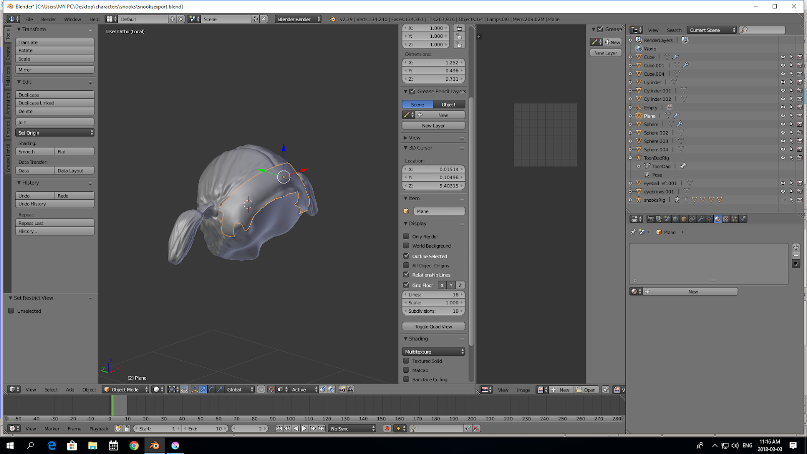Collapse the ToonDadRig tree item
This screenshot has height=454, width=807.
click(630, 158)
